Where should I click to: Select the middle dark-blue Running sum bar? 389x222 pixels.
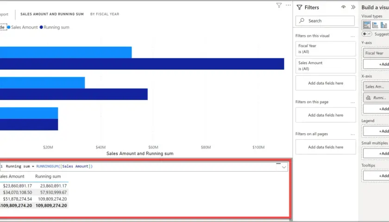point(74,94)
